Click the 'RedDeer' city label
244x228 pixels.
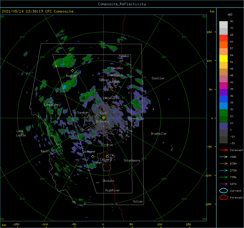coord(115,82)
